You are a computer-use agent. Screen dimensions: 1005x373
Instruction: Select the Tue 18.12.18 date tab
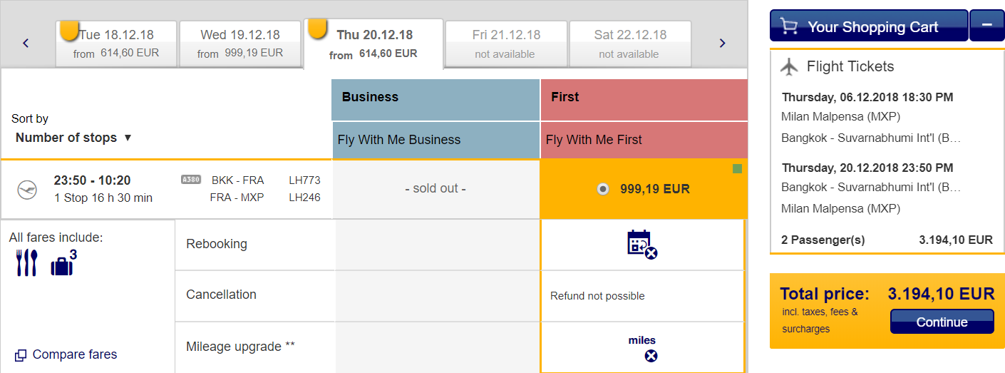click(x=116, y=44)
